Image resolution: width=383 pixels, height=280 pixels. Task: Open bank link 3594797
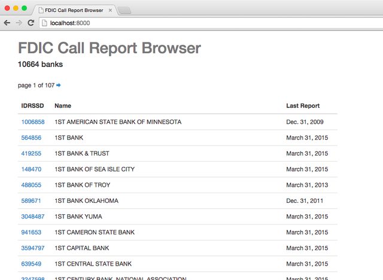[33, 248]
